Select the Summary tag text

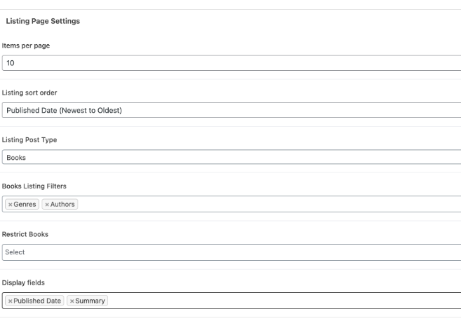tap(90, 301)
